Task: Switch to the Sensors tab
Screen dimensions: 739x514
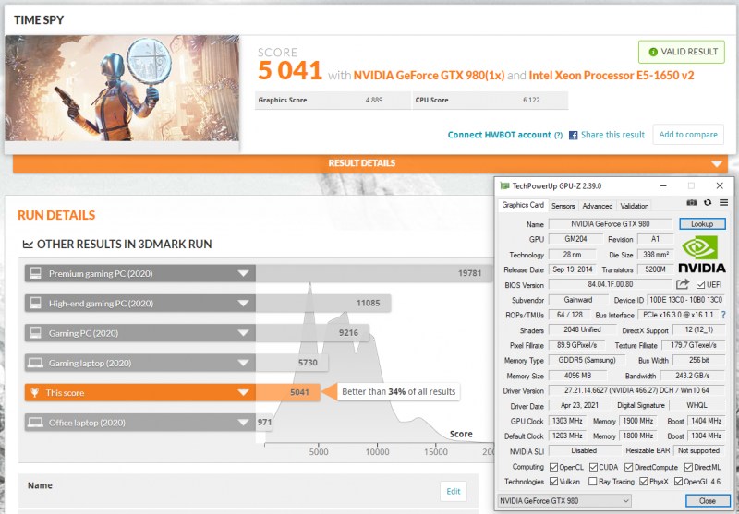Action: [563, 206]
